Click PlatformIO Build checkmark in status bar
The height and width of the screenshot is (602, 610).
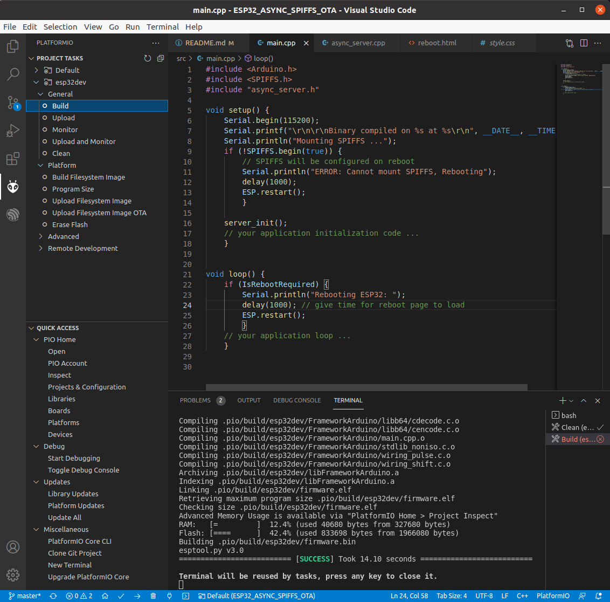coord(121,596)
